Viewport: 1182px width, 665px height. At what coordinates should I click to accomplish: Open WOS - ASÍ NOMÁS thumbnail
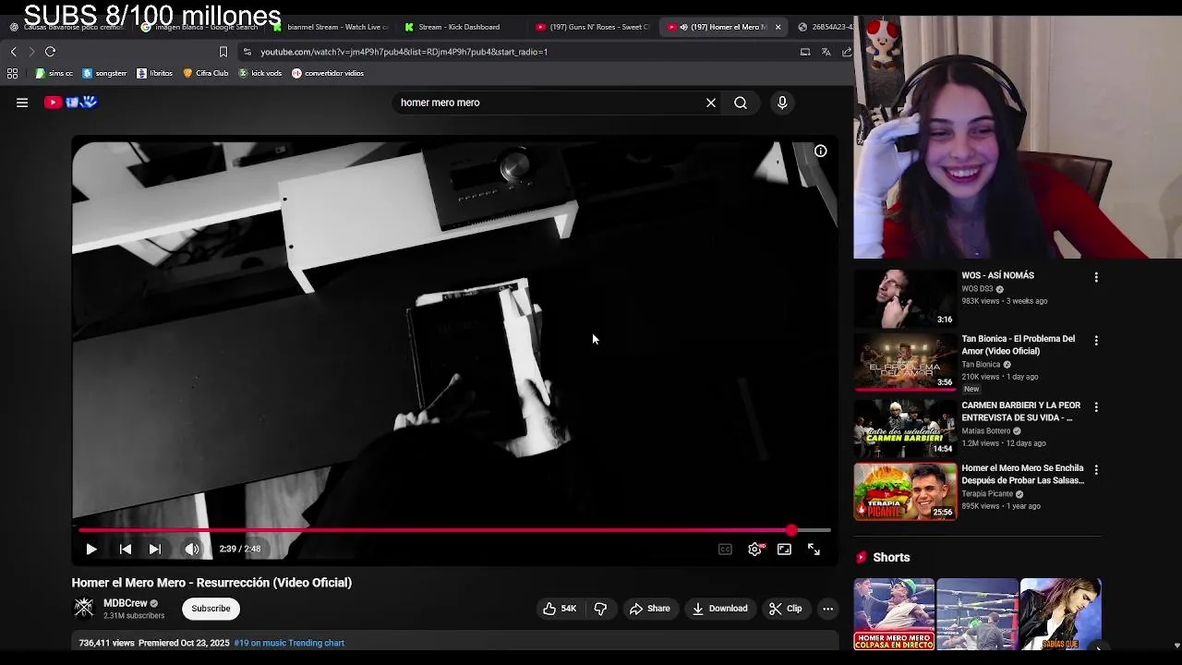905,298
